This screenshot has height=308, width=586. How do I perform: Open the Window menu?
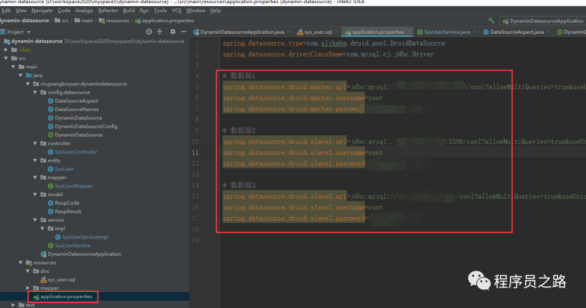click(x=195, y=10)
